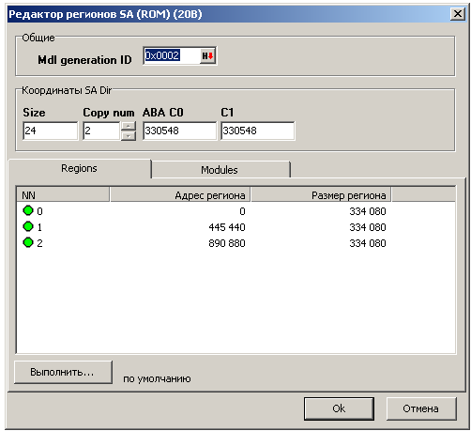Decrease Copy num with the down spinner arrow
471x431 pixels.
129,136
